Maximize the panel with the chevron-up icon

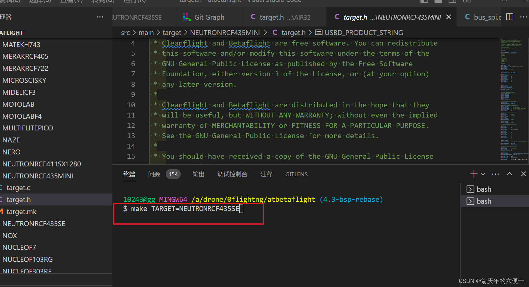click(510, 174)
